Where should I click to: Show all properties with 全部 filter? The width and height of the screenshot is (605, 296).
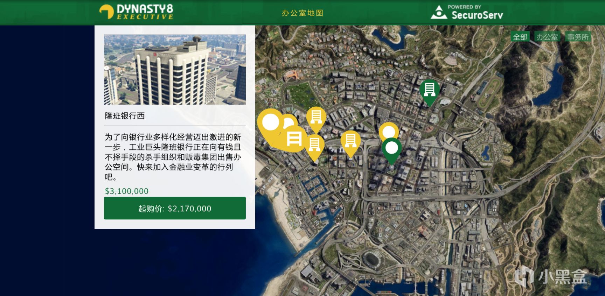(x=520, y=37)
